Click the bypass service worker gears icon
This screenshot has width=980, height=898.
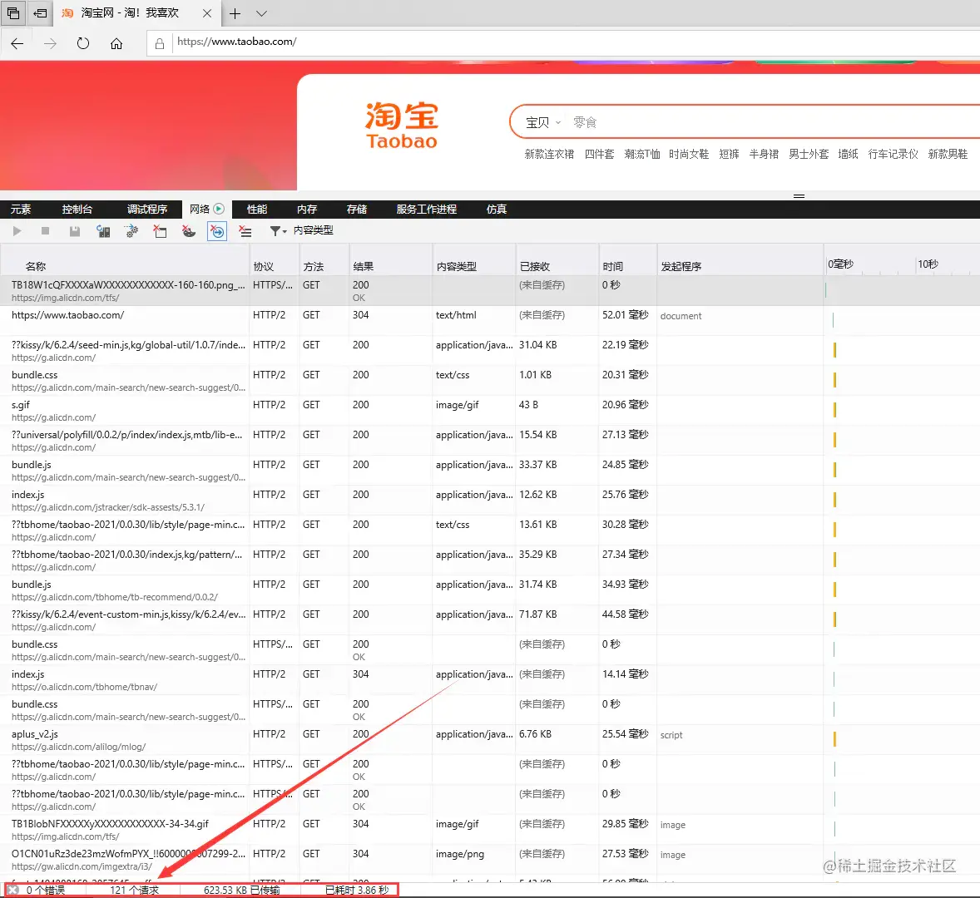coord(132,232)
